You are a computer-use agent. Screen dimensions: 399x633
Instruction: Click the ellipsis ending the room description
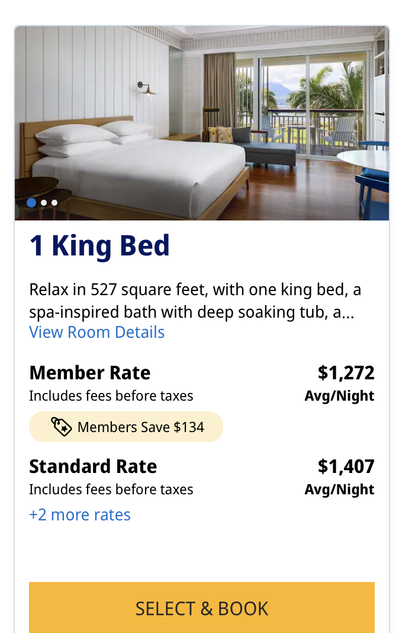click(x=348, y=314)
